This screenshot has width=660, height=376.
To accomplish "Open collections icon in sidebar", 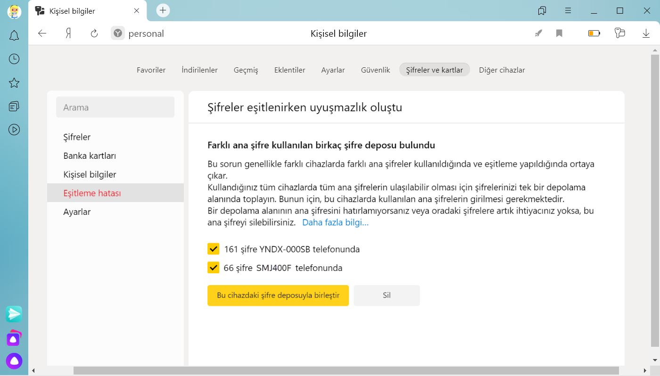I will [14, 106].
